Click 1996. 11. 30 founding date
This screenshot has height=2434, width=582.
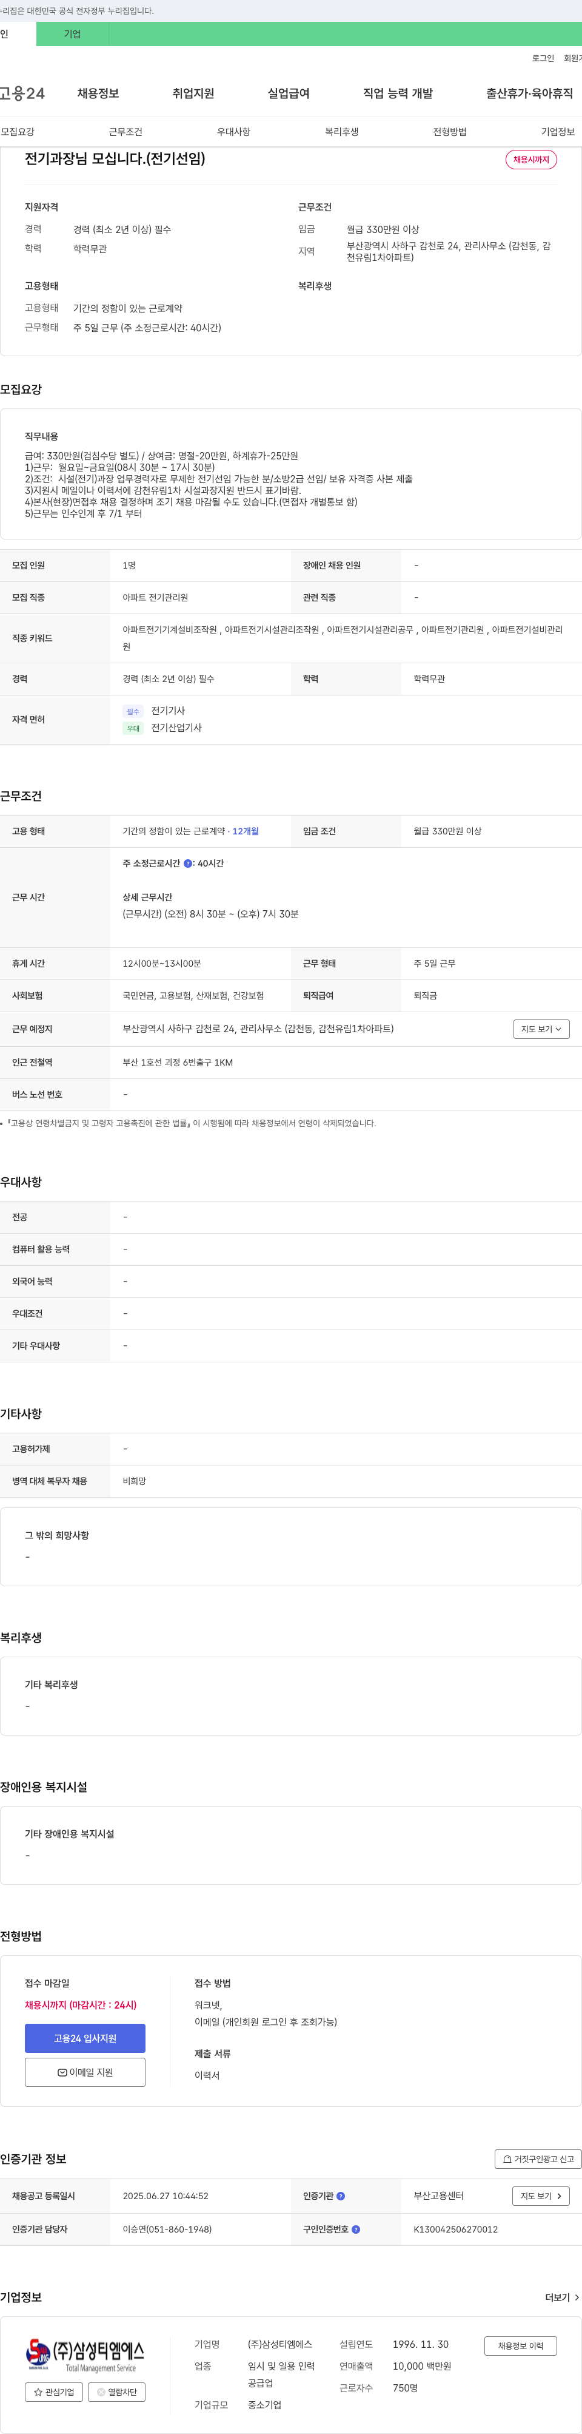(421, 2344)
